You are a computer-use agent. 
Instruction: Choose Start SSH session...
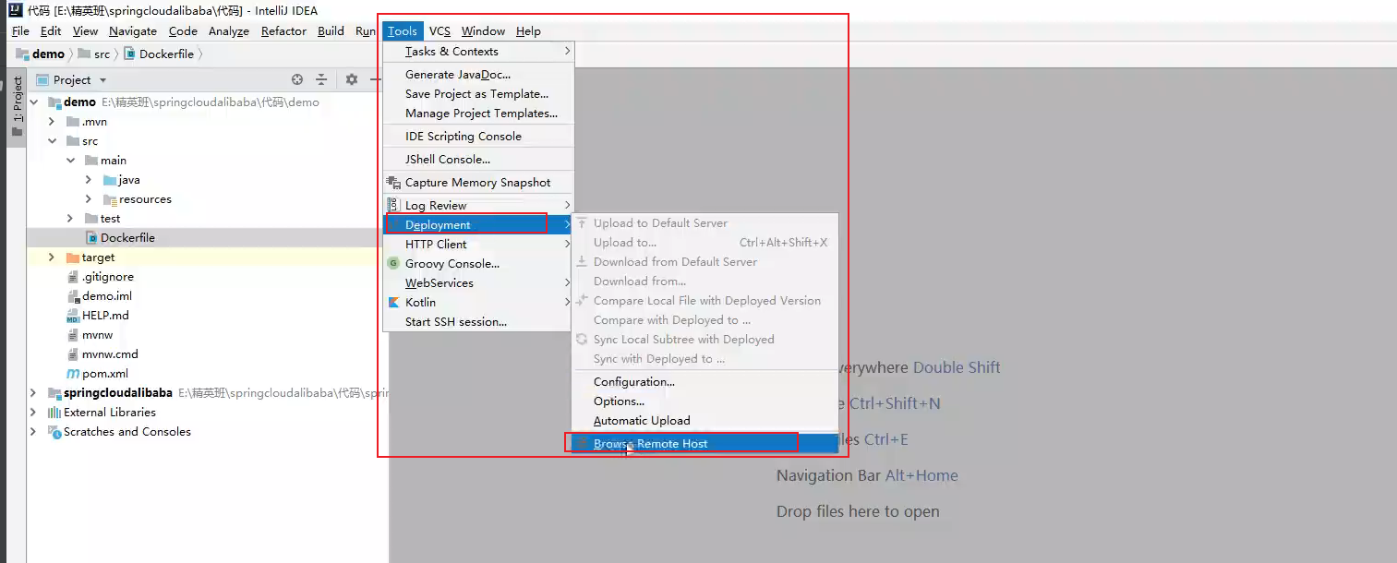(478, 322)
